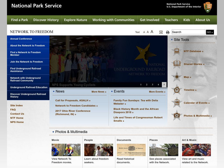
Task: Open Join the Network to Freedom
Action: [28, 62]
